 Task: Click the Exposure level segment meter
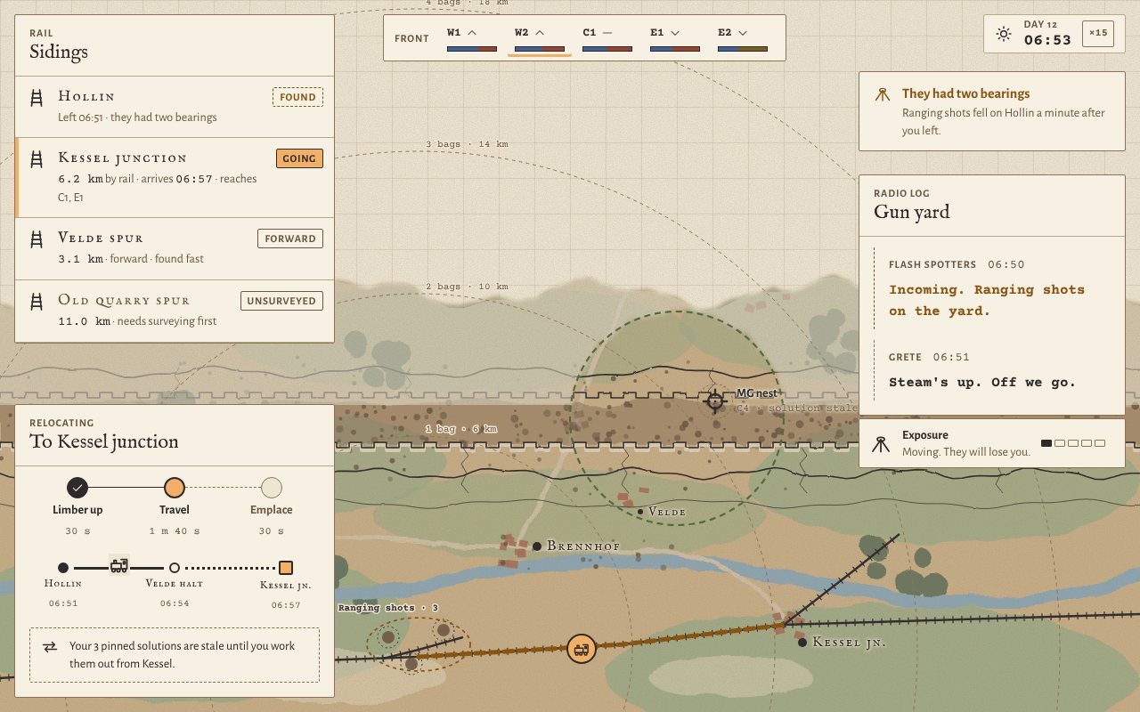click(x=1073, y=443)
